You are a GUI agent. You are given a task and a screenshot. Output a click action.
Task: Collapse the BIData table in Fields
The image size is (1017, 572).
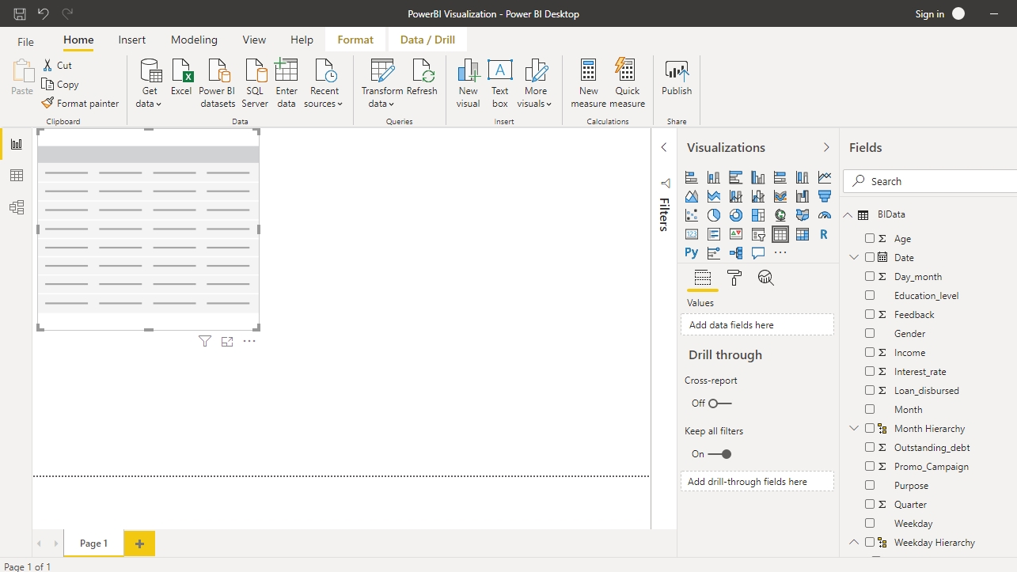[x=848, y=214]
